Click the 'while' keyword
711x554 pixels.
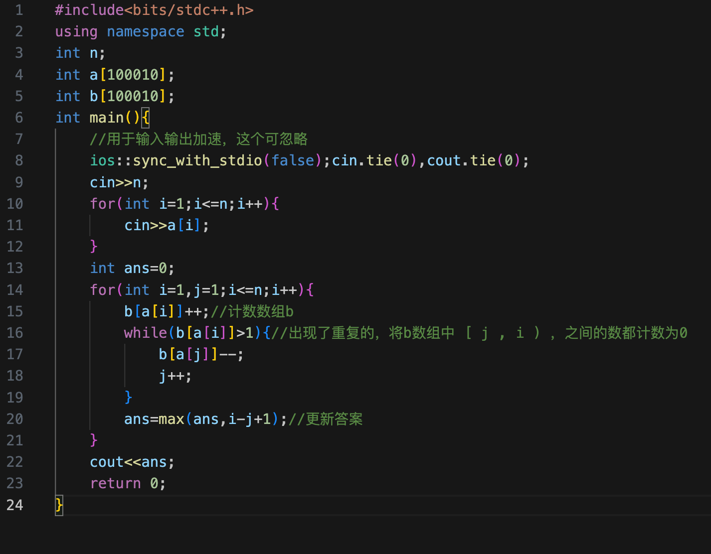(x=146, y=333)
